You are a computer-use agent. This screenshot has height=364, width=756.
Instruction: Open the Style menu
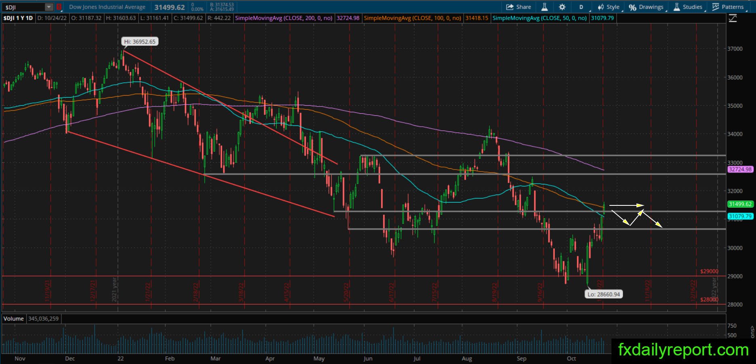(609, 7)
